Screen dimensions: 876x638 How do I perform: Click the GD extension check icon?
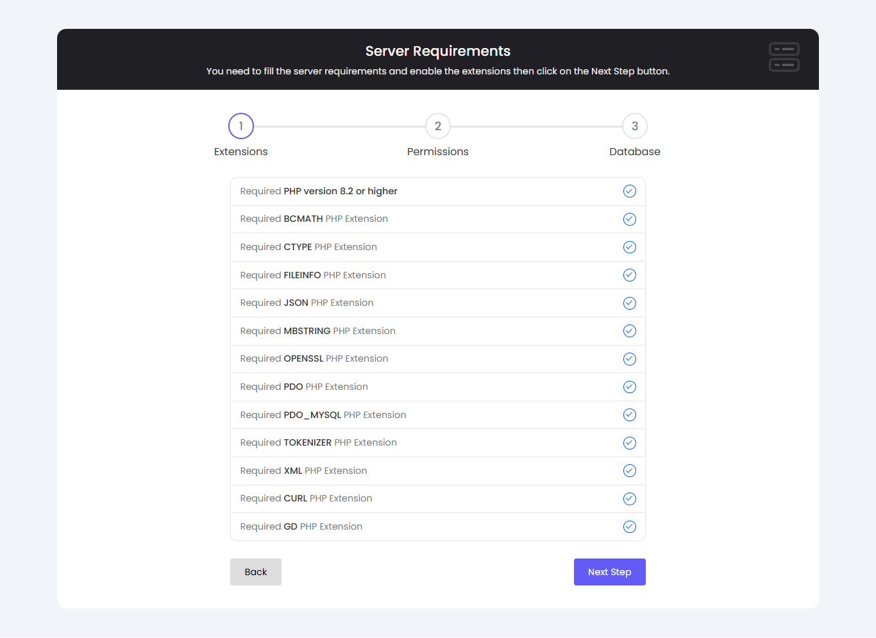630,526
